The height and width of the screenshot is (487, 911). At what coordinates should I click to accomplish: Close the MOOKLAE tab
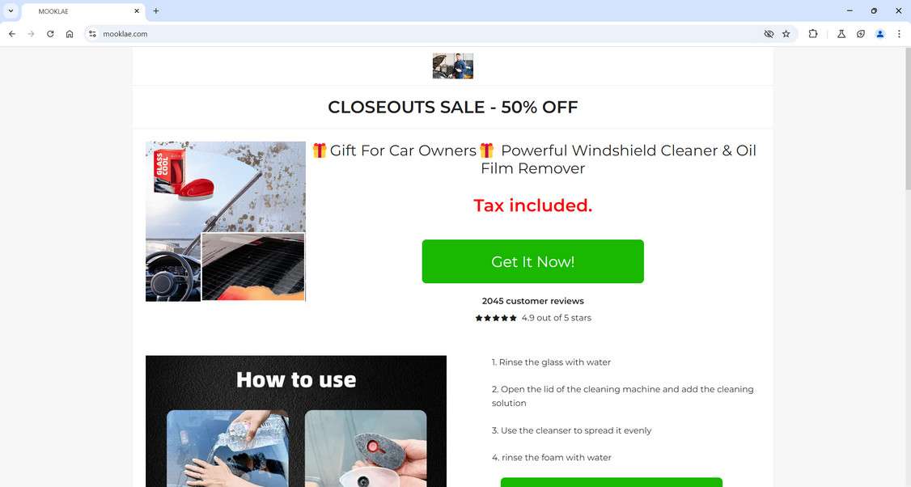pos(137,11)
